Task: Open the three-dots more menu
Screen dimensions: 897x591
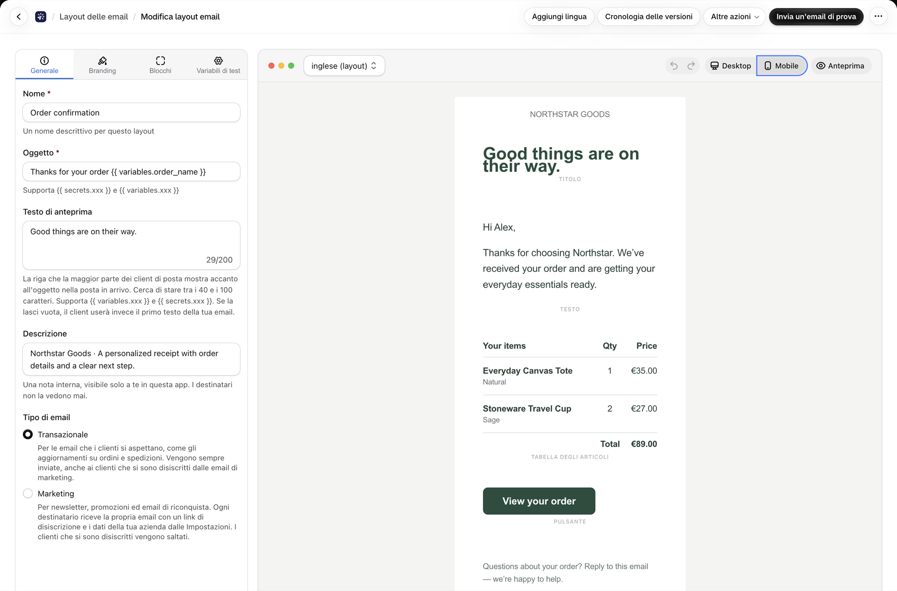Action: [x=878, y=17]
